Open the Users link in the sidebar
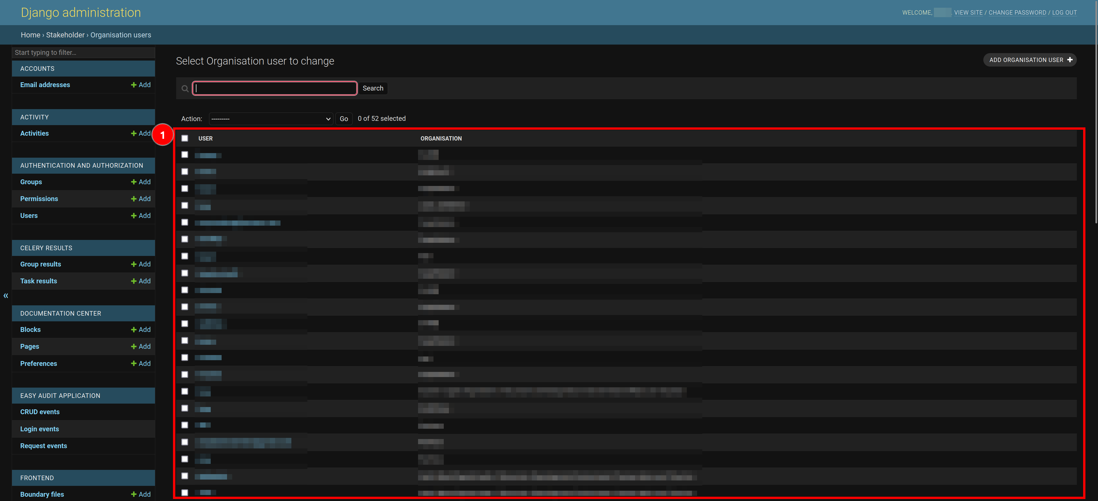1098x501 pixels. (29, 216)
